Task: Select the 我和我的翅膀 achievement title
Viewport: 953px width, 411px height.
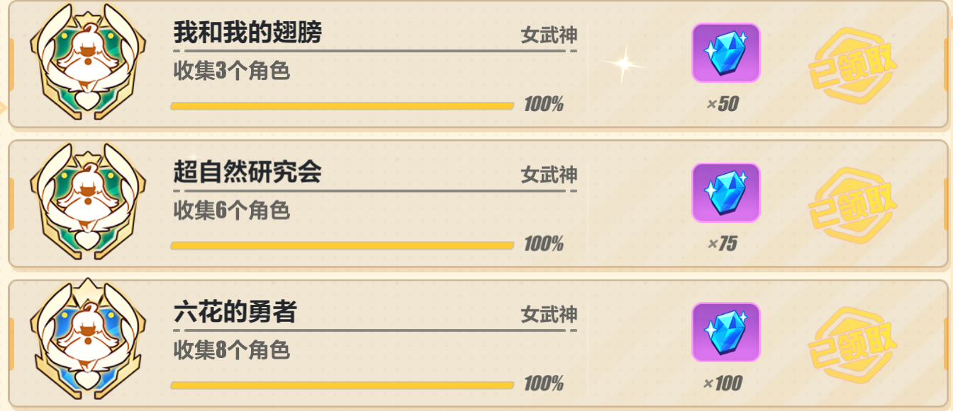Action: (x=247, y=33)
